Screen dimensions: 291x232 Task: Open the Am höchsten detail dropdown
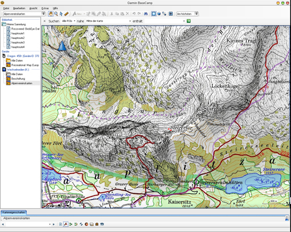[187, 14]
